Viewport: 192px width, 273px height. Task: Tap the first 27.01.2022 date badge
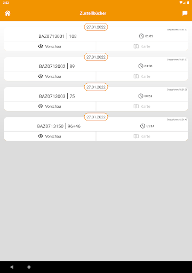(96, 27)
